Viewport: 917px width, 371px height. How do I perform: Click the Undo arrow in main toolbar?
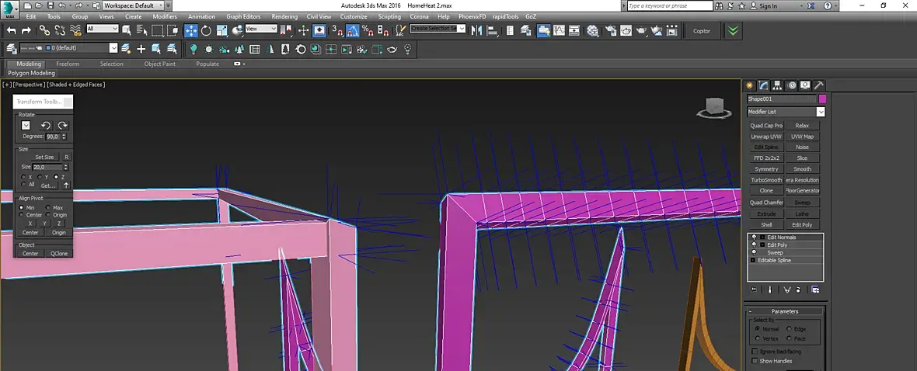[x=12, y=31]
